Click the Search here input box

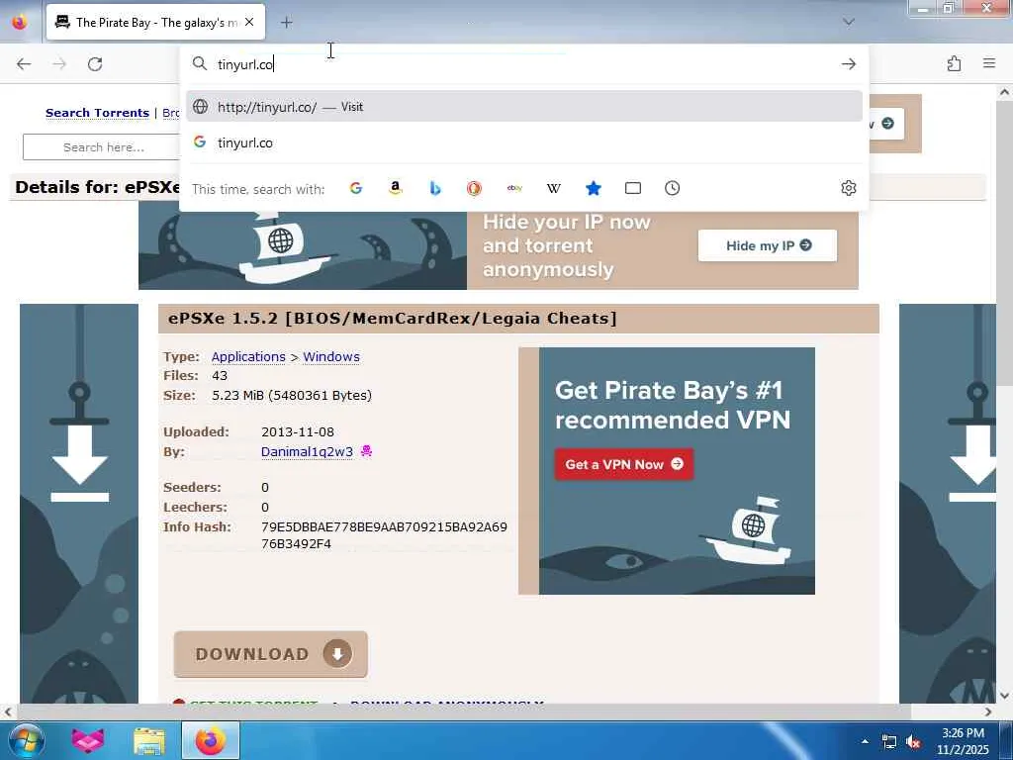[102, 147]
